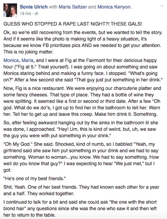The image size is (167, 219).
Task: Visit Monica Kenyon's tagged profile in header
Action: [x=114, y=7]
